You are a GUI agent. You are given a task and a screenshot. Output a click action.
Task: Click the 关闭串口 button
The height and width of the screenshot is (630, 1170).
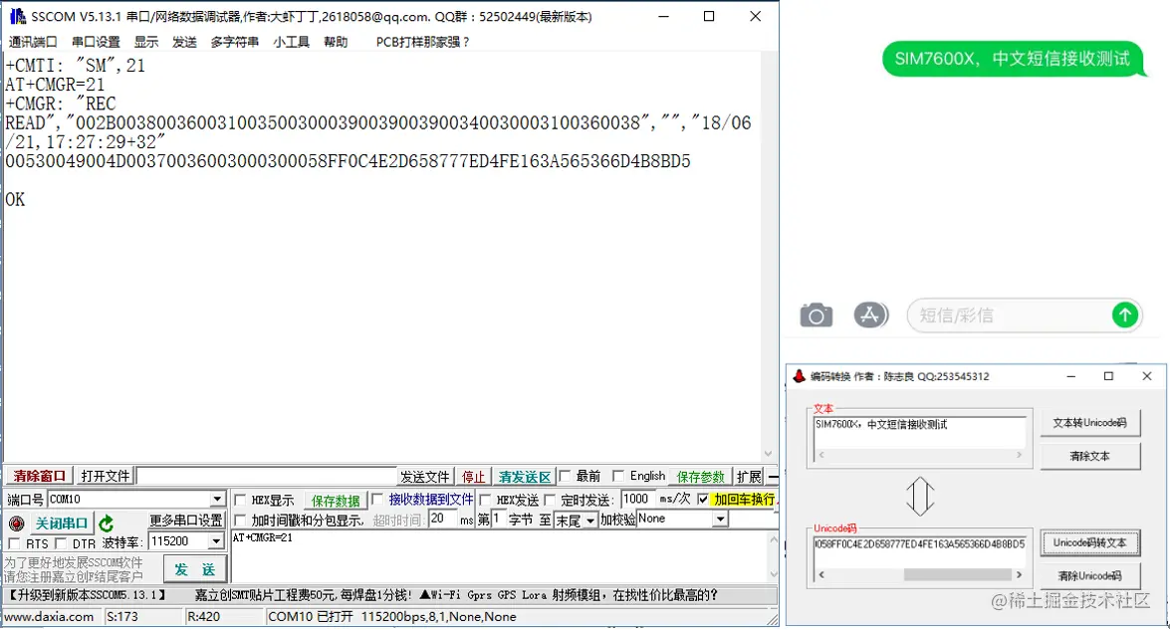click(61, 524)
